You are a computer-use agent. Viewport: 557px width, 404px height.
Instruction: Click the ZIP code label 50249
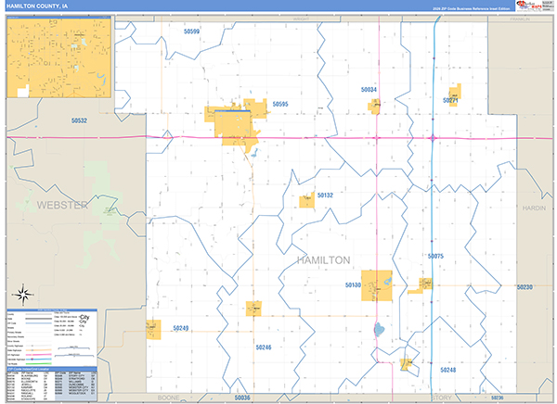pyautogui.click(x=181, y=328)
